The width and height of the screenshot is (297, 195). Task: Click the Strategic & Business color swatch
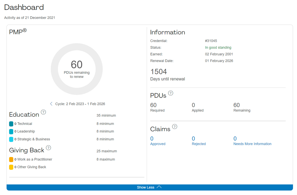(11, 139)
